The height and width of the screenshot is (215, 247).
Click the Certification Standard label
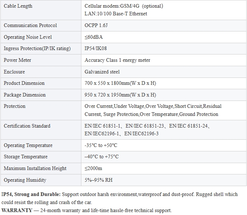[x=27, y=126]
